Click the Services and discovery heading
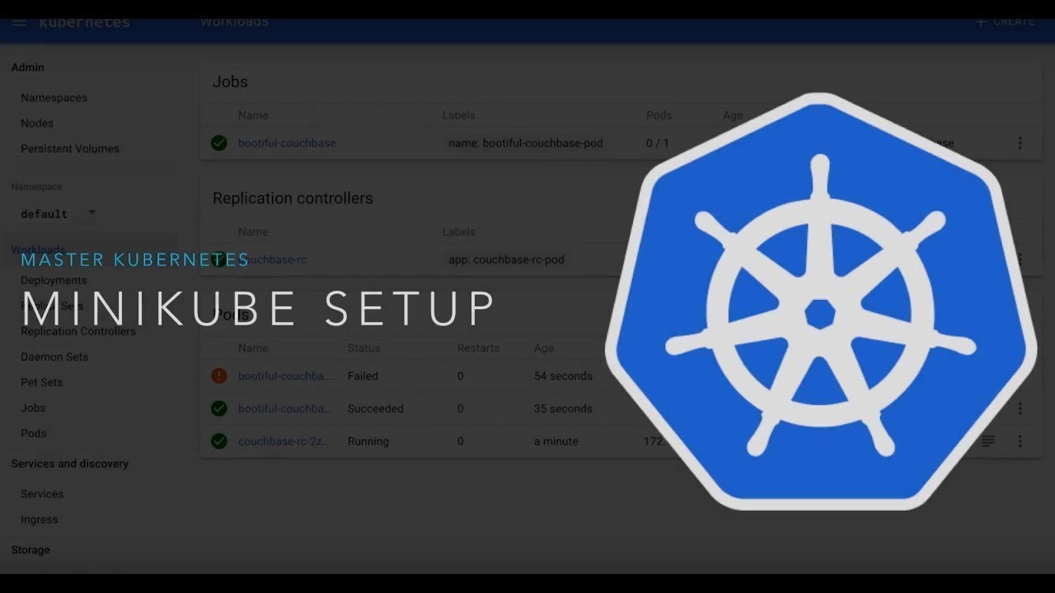1055x593 pixels. 70,464
